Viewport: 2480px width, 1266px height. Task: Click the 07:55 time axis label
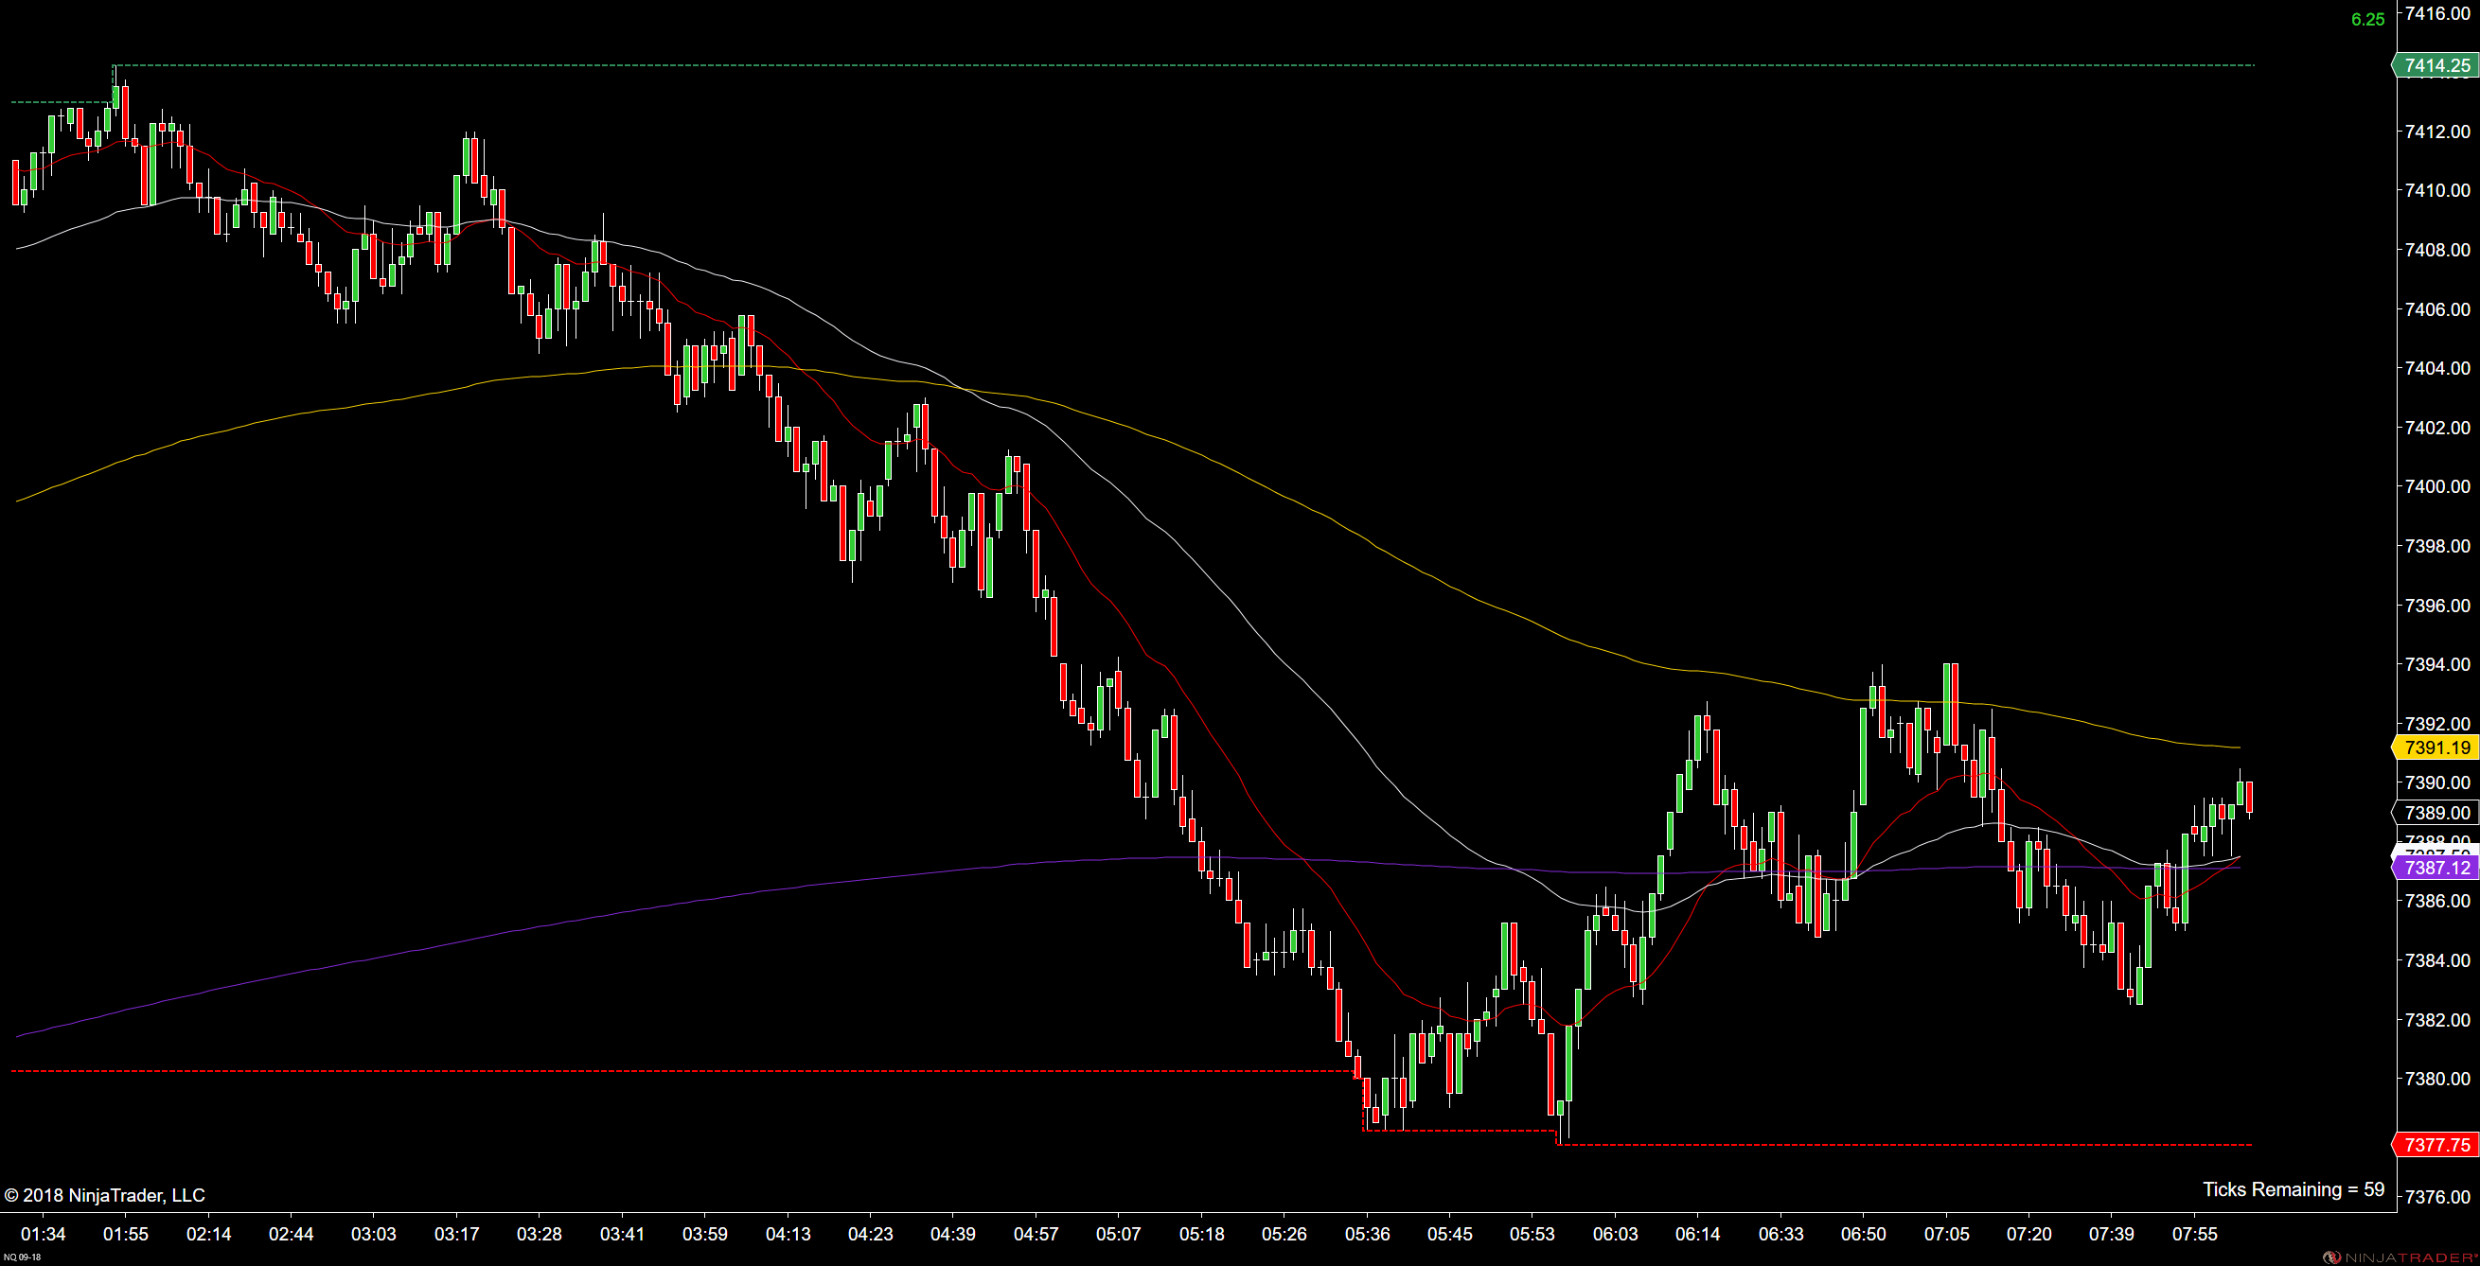[x=2194, y=1234]
